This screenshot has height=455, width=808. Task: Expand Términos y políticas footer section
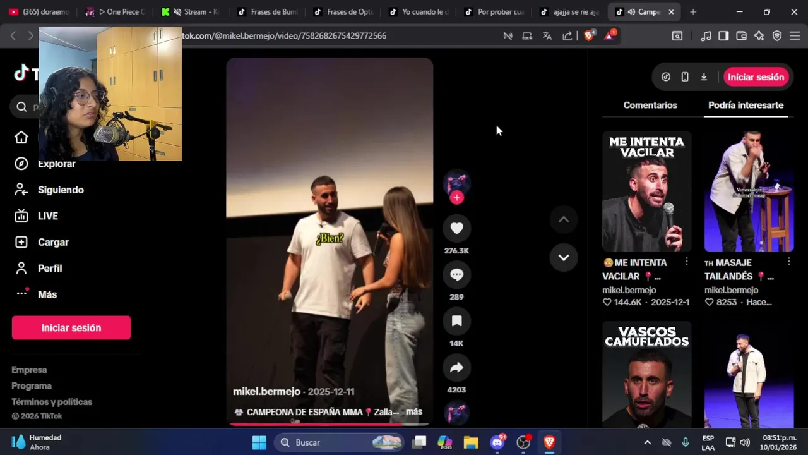pos(52,402)
